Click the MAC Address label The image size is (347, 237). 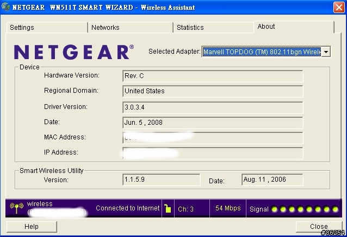coord(65,137)
